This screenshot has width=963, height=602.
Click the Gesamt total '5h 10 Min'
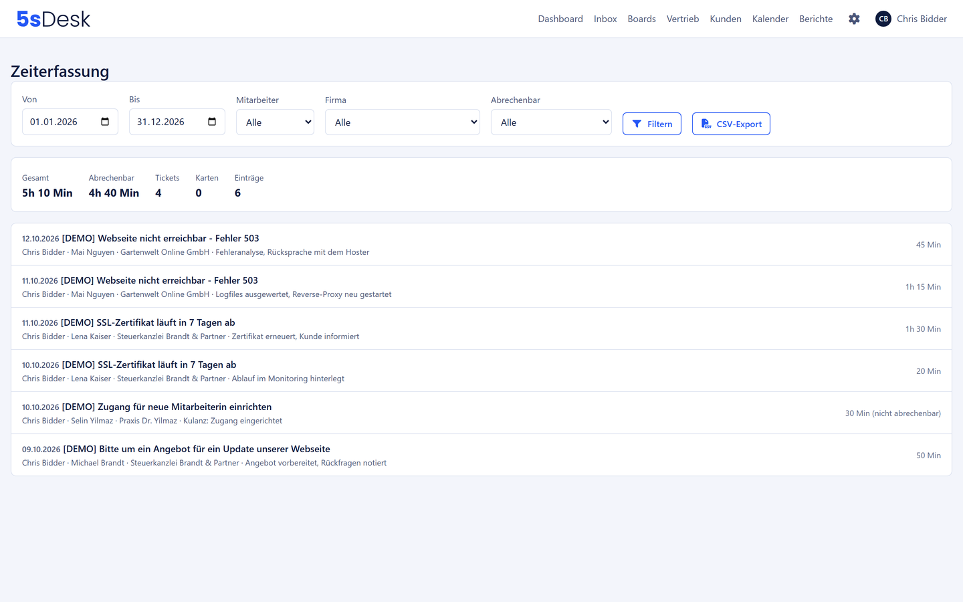tap(47, 193)
